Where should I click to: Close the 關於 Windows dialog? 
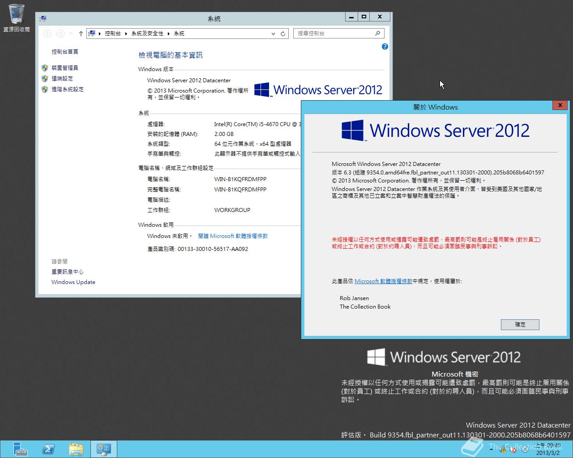560,105
